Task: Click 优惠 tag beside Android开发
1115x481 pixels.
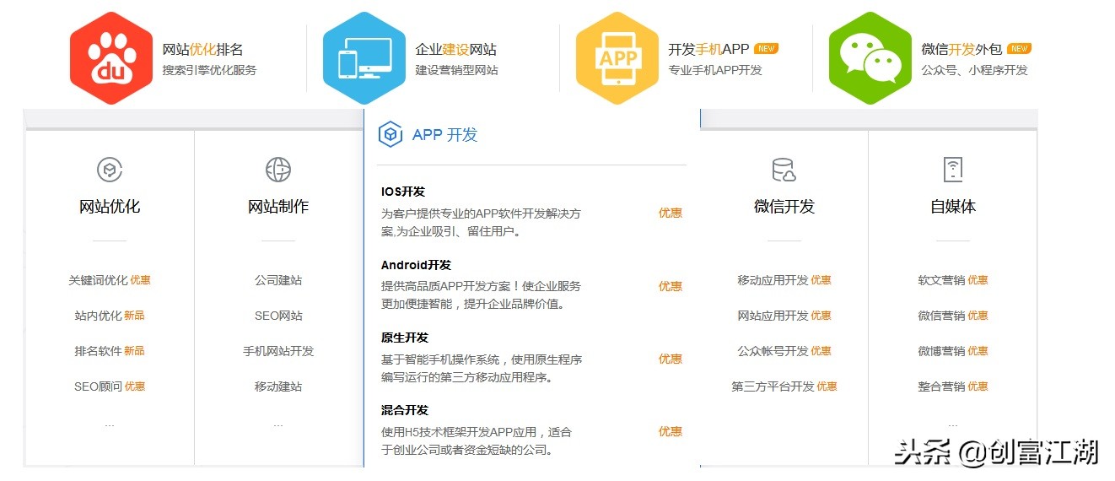Action: click(671, 286)
